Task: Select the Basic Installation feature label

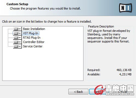Action: click(34, 29)
